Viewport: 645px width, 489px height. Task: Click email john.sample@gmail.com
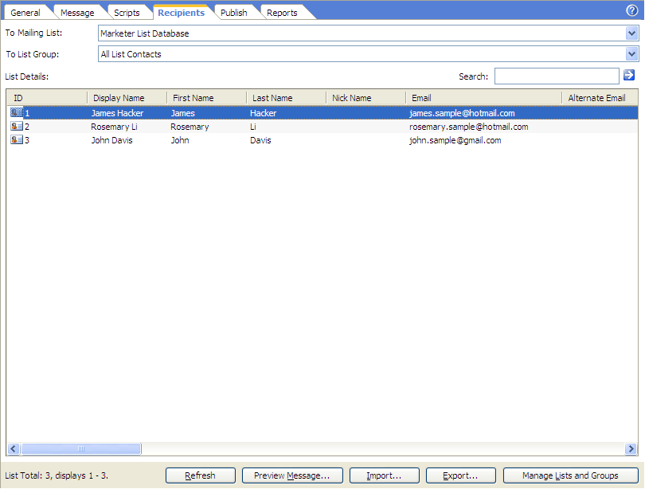(455, 140)
